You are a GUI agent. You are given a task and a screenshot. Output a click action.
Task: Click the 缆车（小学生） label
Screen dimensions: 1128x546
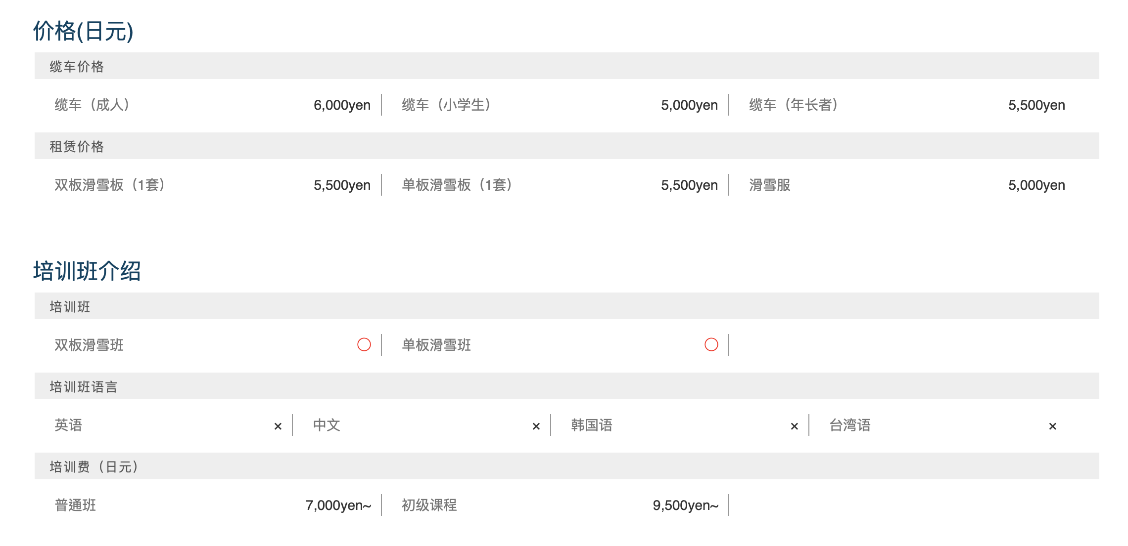(446, 105)
